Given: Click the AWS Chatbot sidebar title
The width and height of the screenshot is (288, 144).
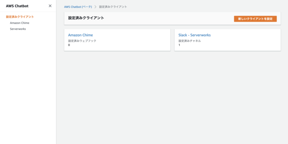Looking at the screenshot, I should point(17,6).
